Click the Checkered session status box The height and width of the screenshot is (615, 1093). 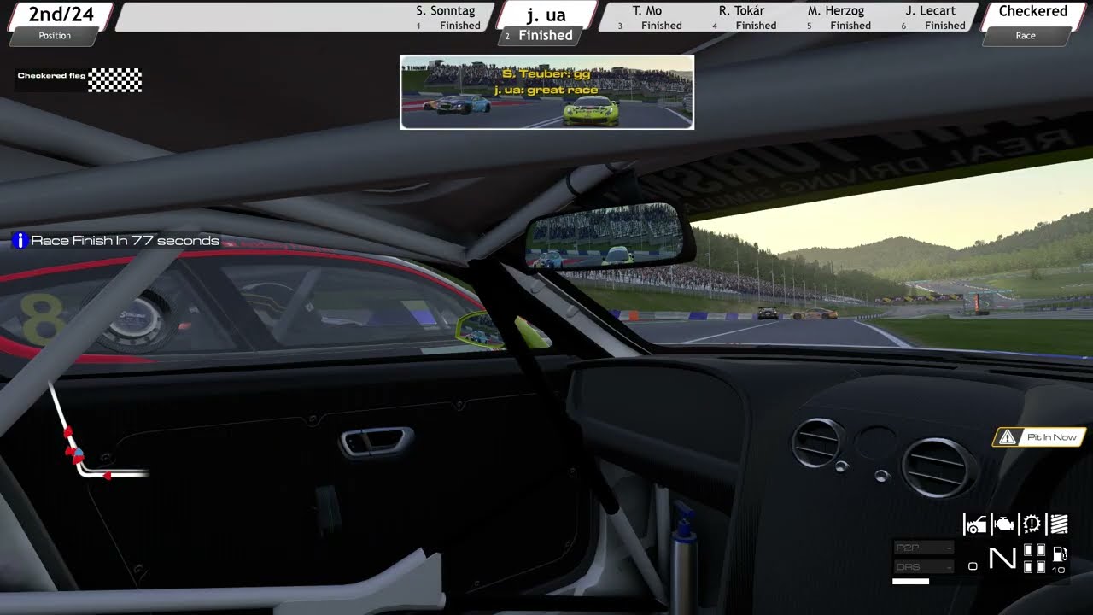(x=1032, y=15)
